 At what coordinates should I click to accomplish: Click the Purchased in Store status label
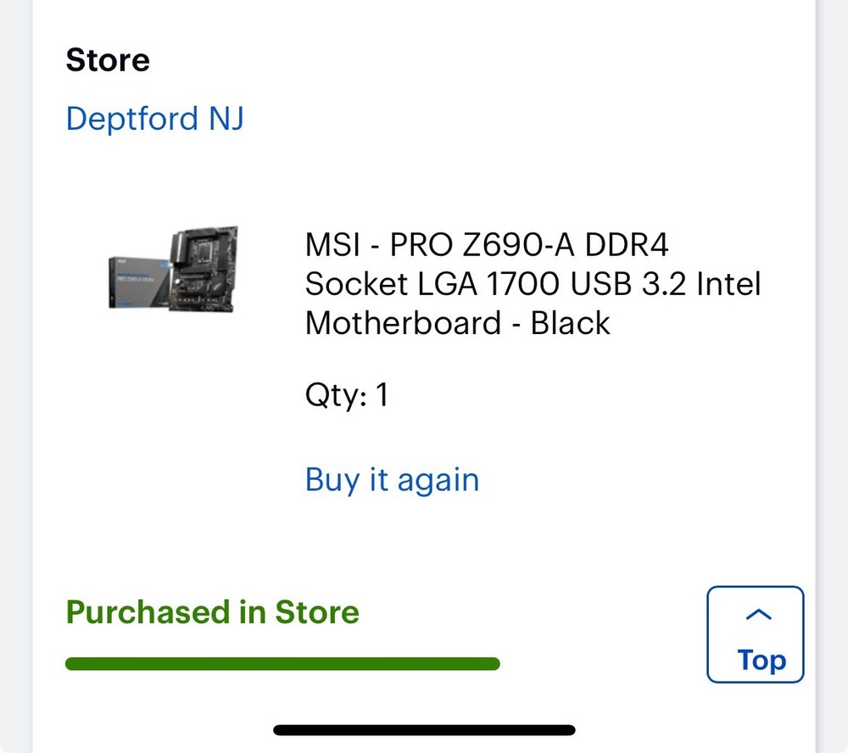213,611
